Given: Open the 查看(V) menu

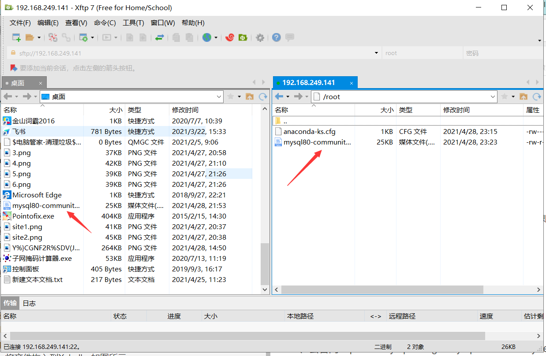Looking at the screenshot, I should [x=76, y=23].
